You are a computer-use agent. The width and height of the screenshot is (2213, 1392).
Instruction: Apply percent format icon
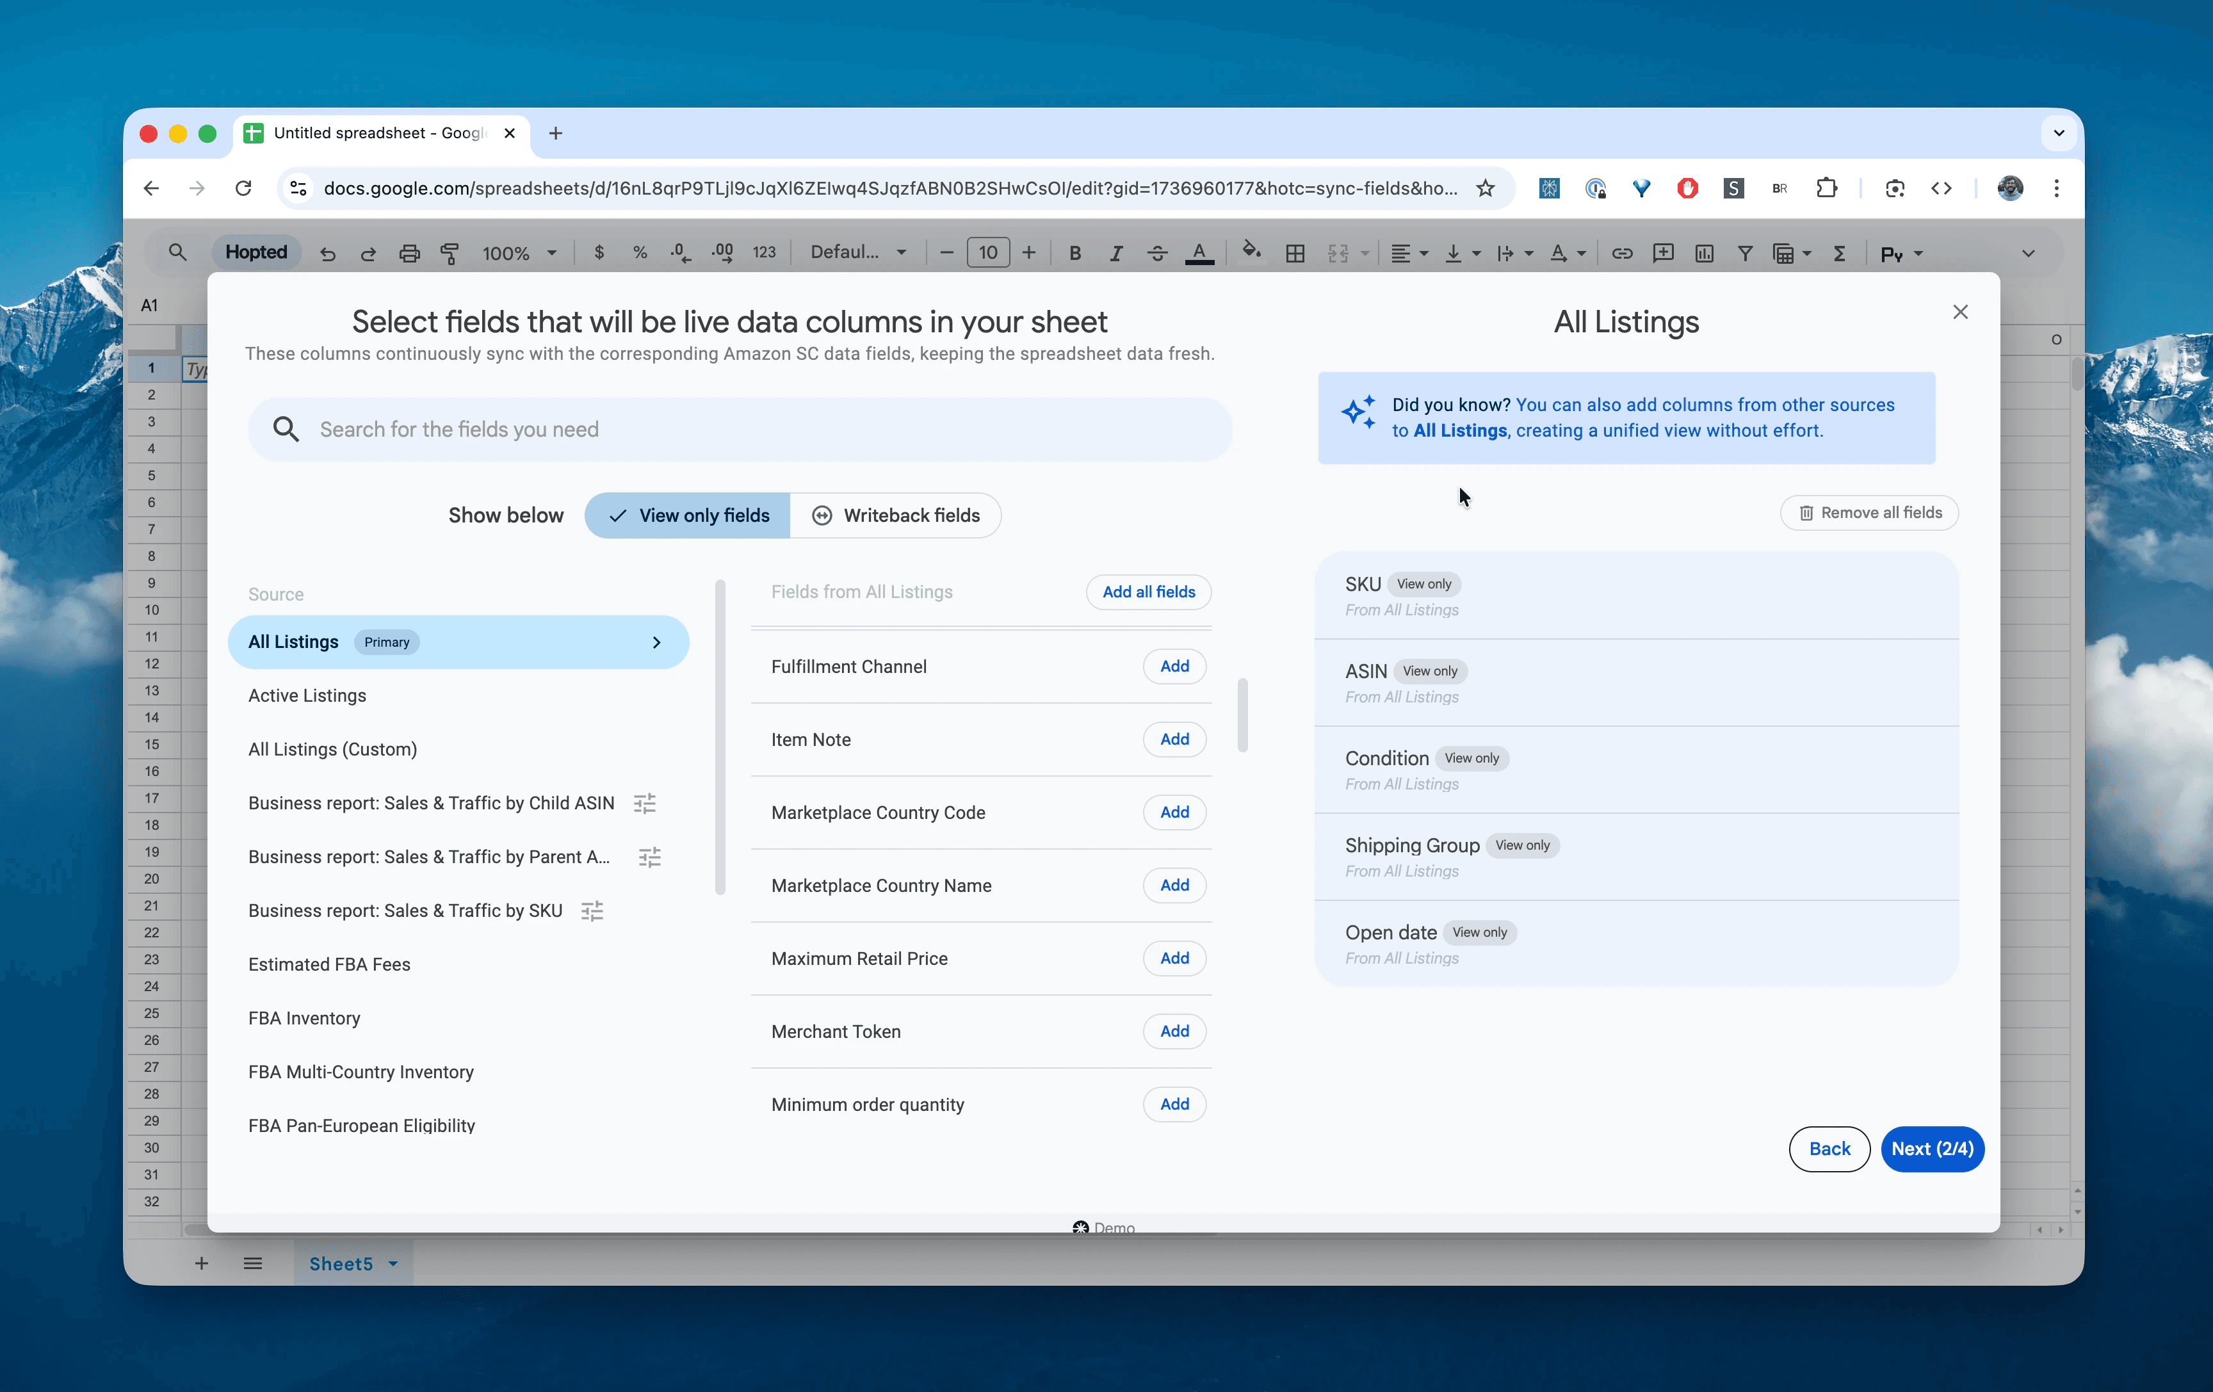point(640,253)
